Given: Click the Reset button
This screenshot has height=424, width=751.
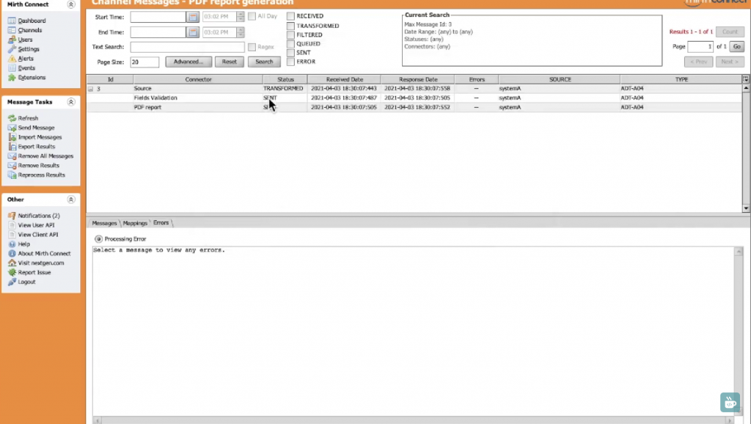Looking at the screenshot, I should pos(230,62).
